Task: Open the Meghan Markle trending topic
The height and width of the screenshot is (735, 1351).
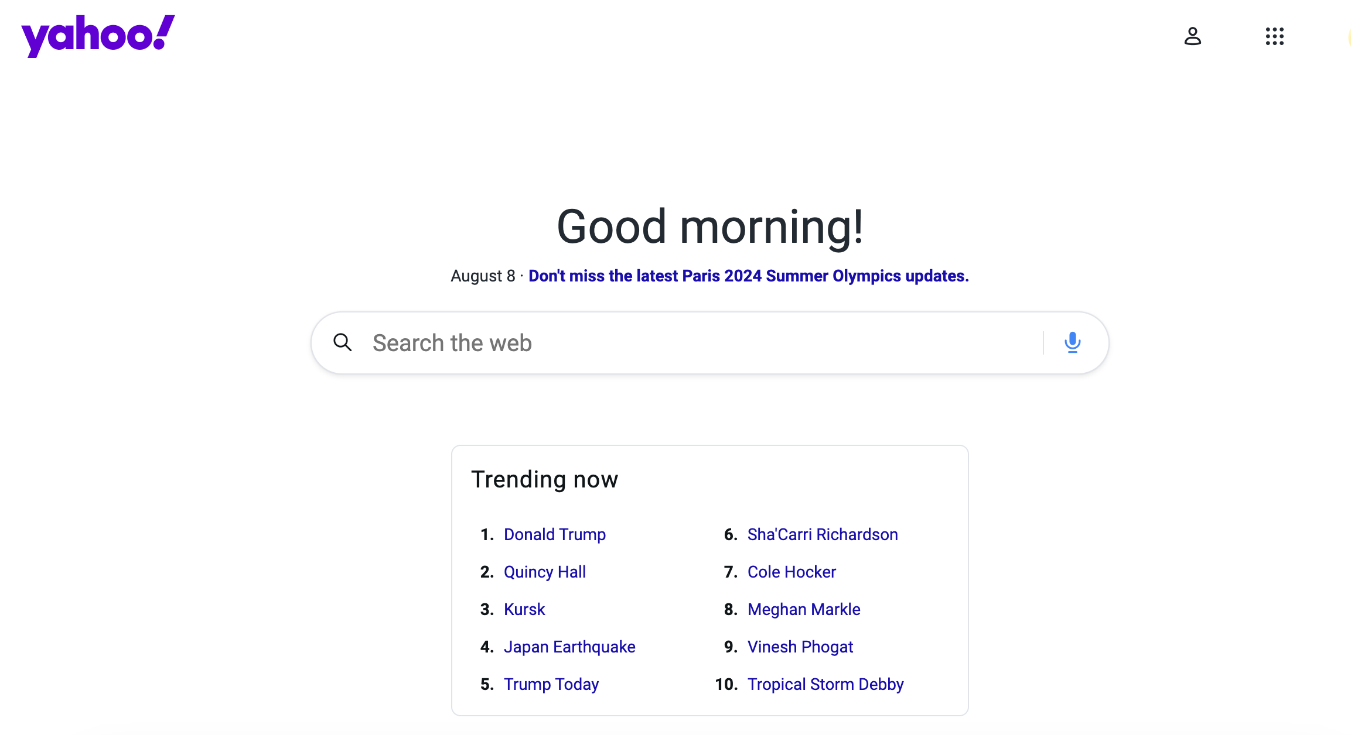Action: point(804,609)
